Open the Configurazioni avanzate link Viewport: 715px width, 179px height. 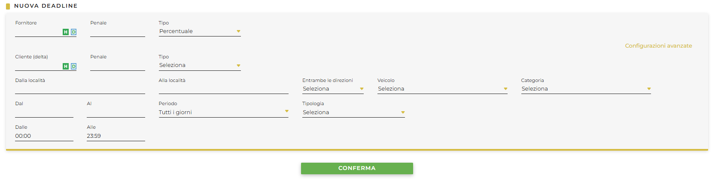pos(658,46)
